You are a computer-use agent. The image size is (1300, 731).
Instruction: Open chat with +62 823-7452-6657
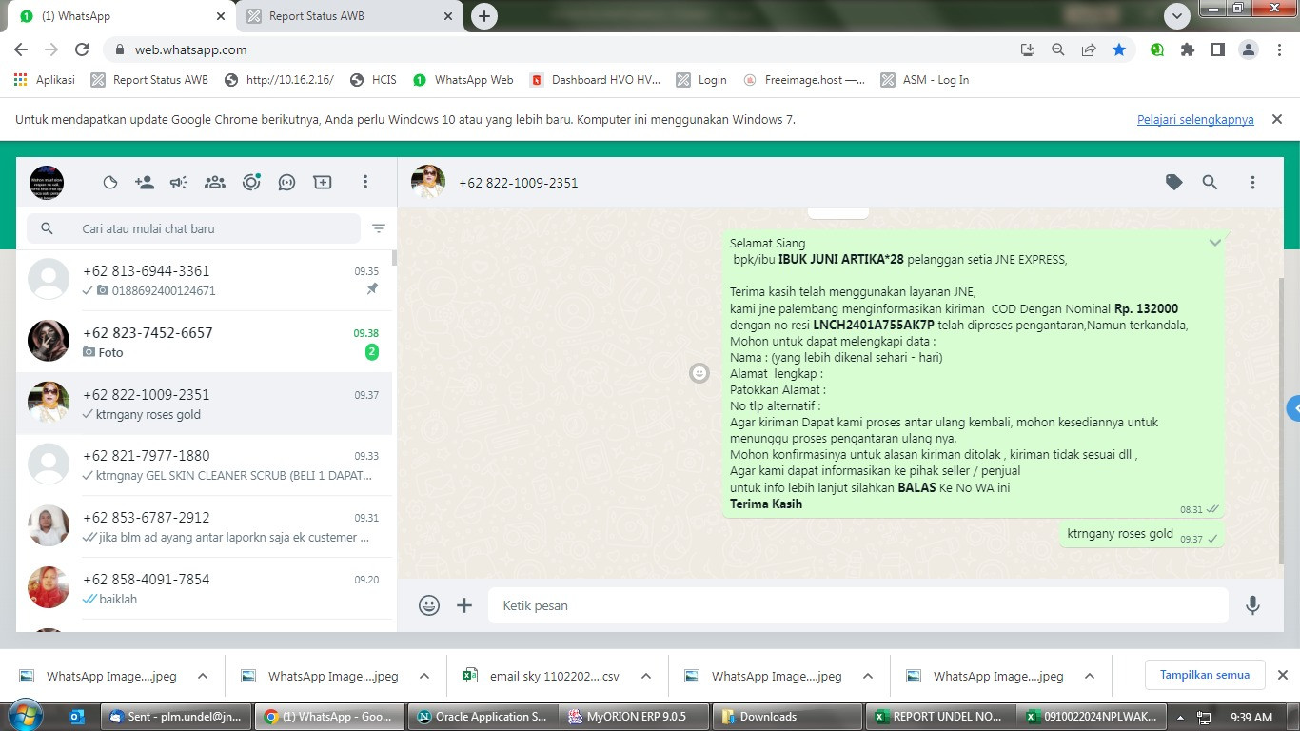[x=205, y=342]
